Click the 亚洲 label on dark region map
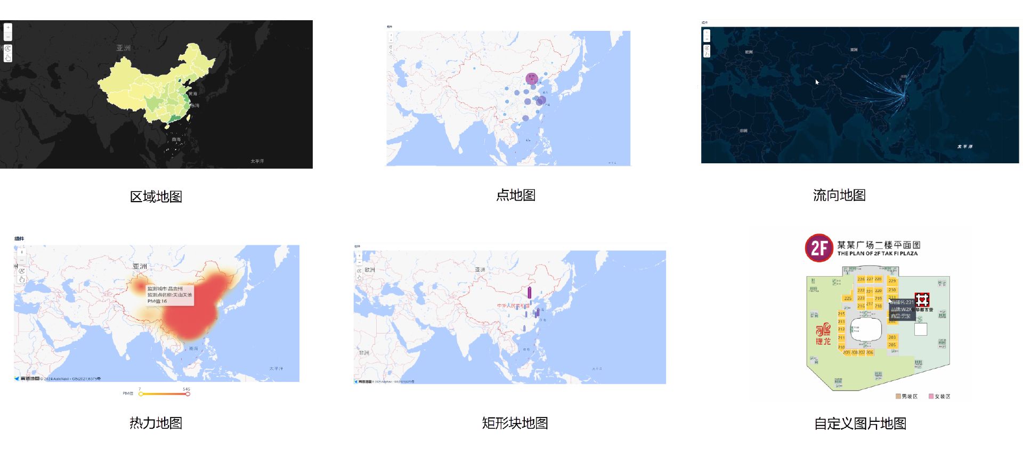This screenshot has width=1023, height=466. (x=124, y=48)
